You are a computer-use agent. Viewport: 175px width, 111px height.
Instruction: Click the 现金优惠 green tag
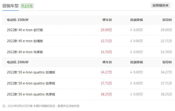27,6
